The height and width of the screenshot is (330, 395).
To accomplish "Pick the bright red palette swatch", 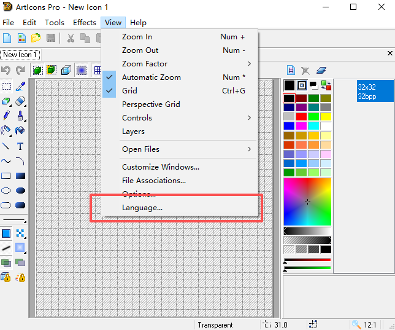I will [301, 116].
